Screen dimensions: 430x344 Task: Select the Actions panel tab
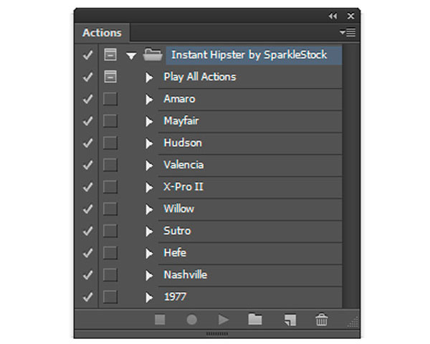click(102, 33)
